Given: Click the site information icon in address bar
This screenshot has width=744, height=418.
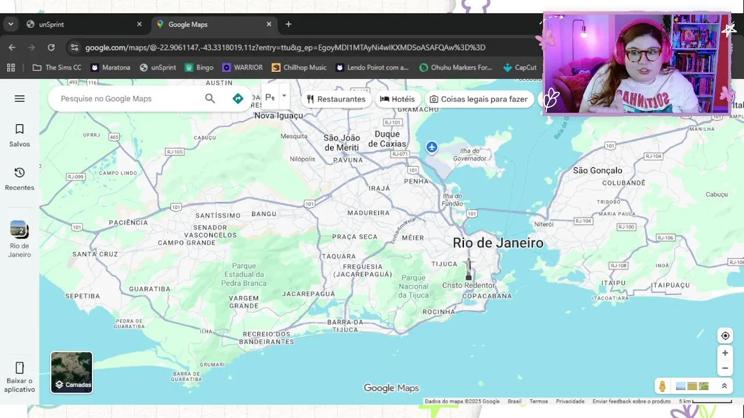Looking at the screenshot, I should click(73, 48).
